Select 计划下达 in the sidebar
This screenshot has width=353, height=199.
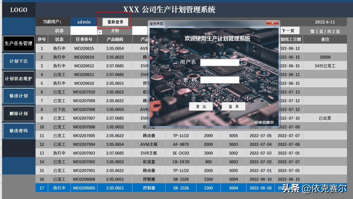tap(19, 61)
